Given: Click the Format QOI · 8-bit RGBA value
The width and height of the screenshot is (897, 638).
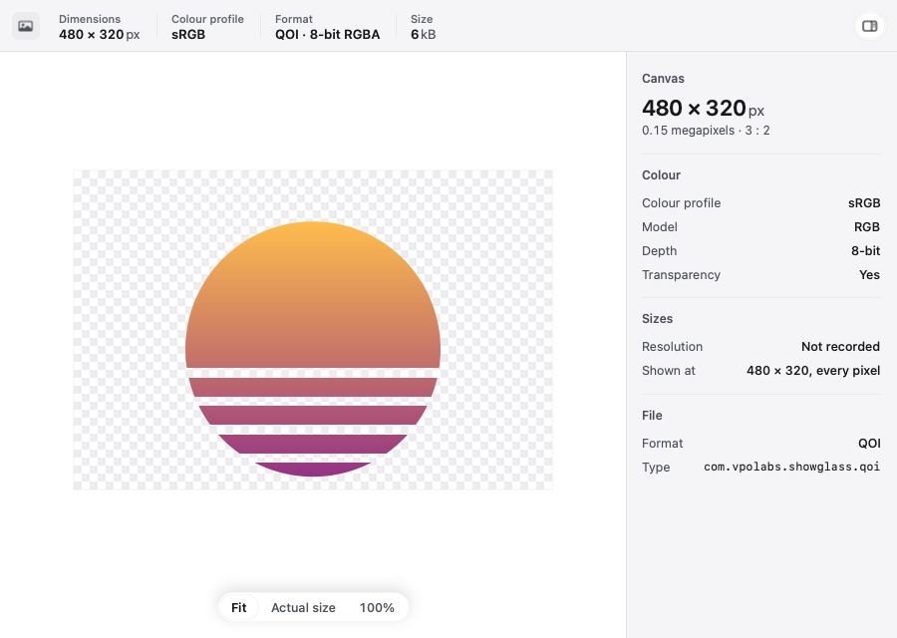Looking at the screenshot, I should click(x=327, y=34).
